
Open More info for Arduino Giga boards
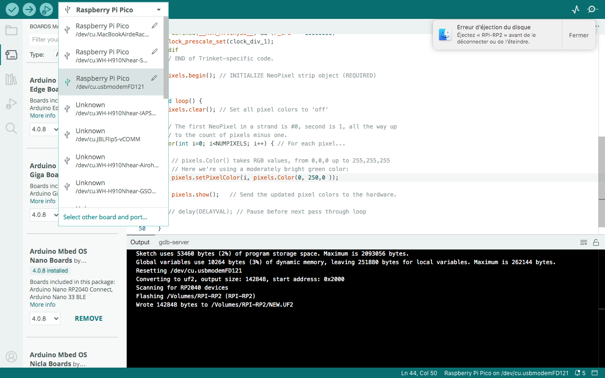tap(43, 201)
